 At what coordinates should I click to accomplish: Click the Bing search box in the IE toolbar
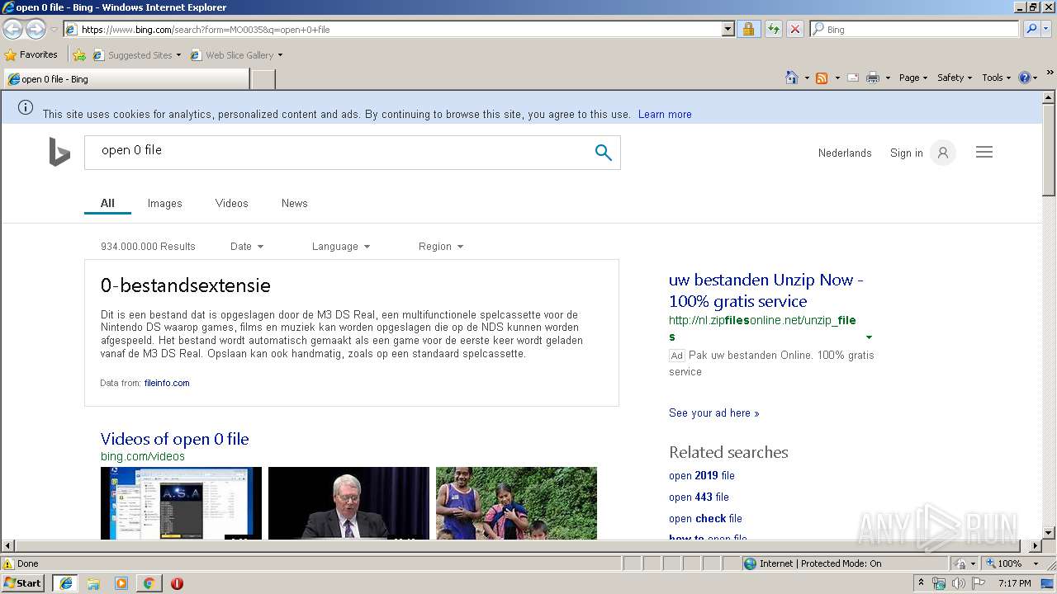[914, 30]
